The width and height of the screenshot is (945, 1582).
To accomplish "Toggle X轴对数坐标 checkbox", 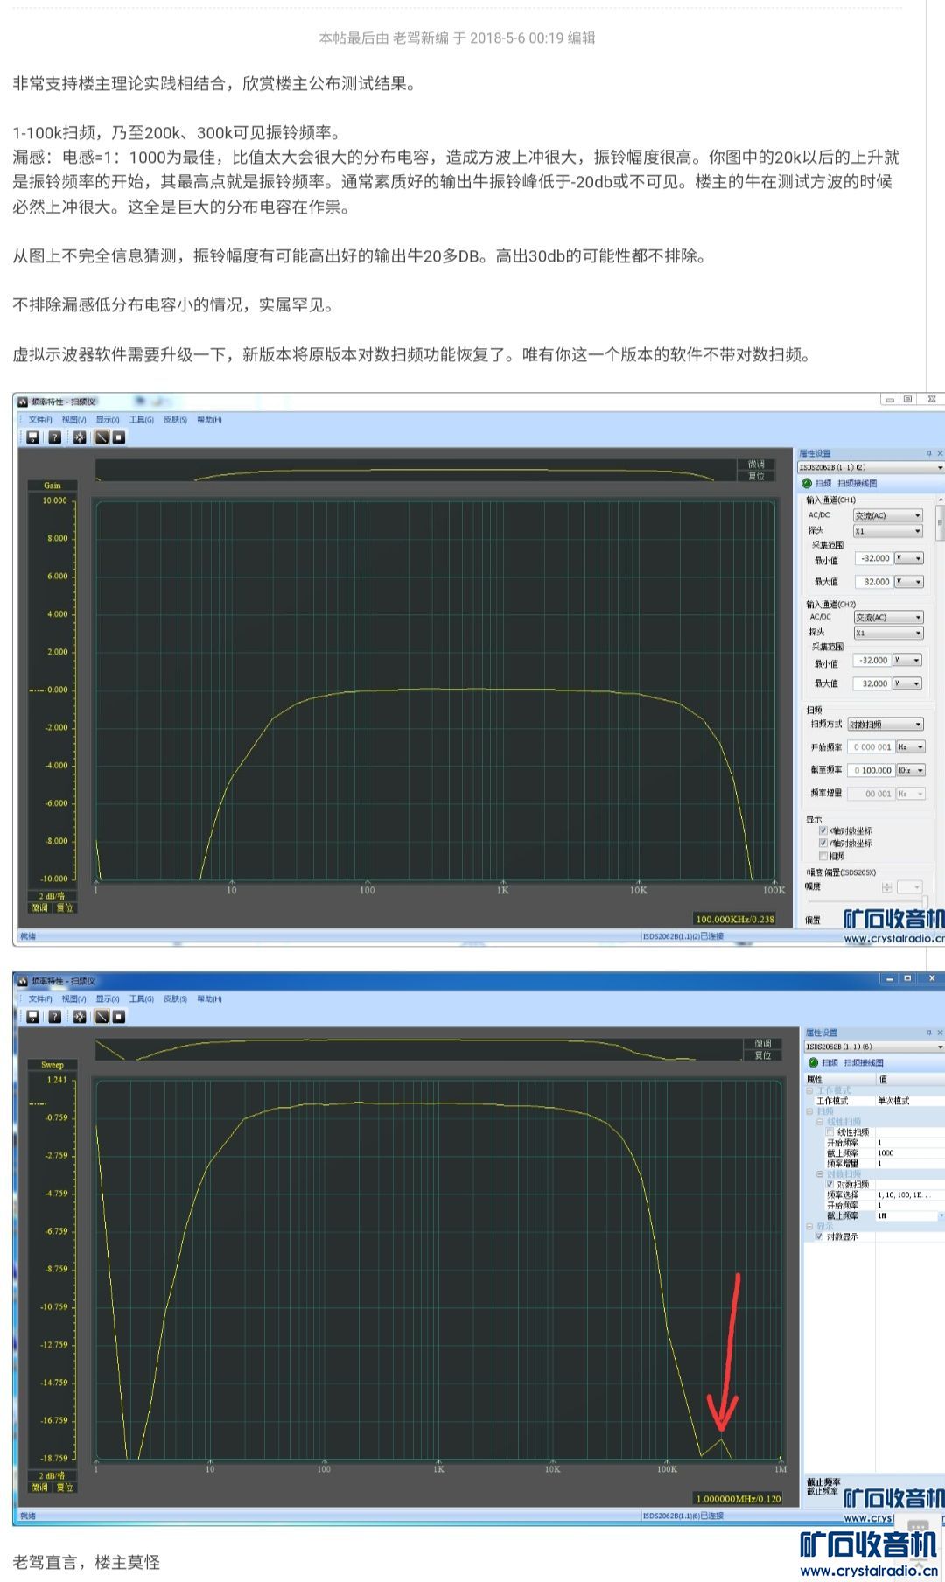I will (823, 830).
